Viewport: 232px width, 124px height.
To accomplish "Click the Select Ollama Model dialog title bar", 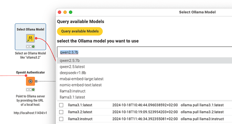I will [x=144, y=12].
